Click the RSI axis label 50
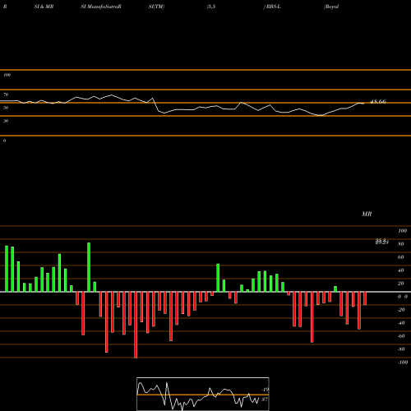The image size is (411, 411). [x=6, y=108]
